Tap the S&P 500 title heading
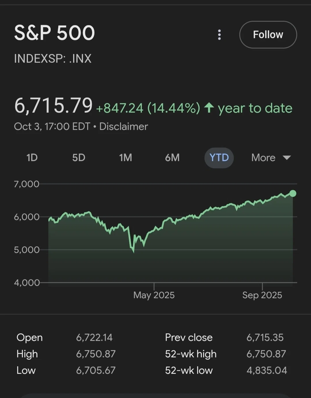Viewport: 311px width, 398px height. point(54,33)
